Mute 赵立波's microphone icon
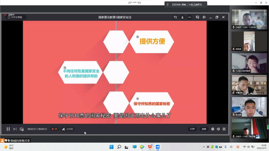The width and height of the screenshot is (269, 151). [x=233, y=114]
